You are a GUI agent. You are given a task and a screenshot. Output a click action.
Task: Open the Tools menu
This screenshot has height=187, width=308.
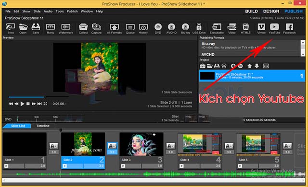(x=60, y=12)
